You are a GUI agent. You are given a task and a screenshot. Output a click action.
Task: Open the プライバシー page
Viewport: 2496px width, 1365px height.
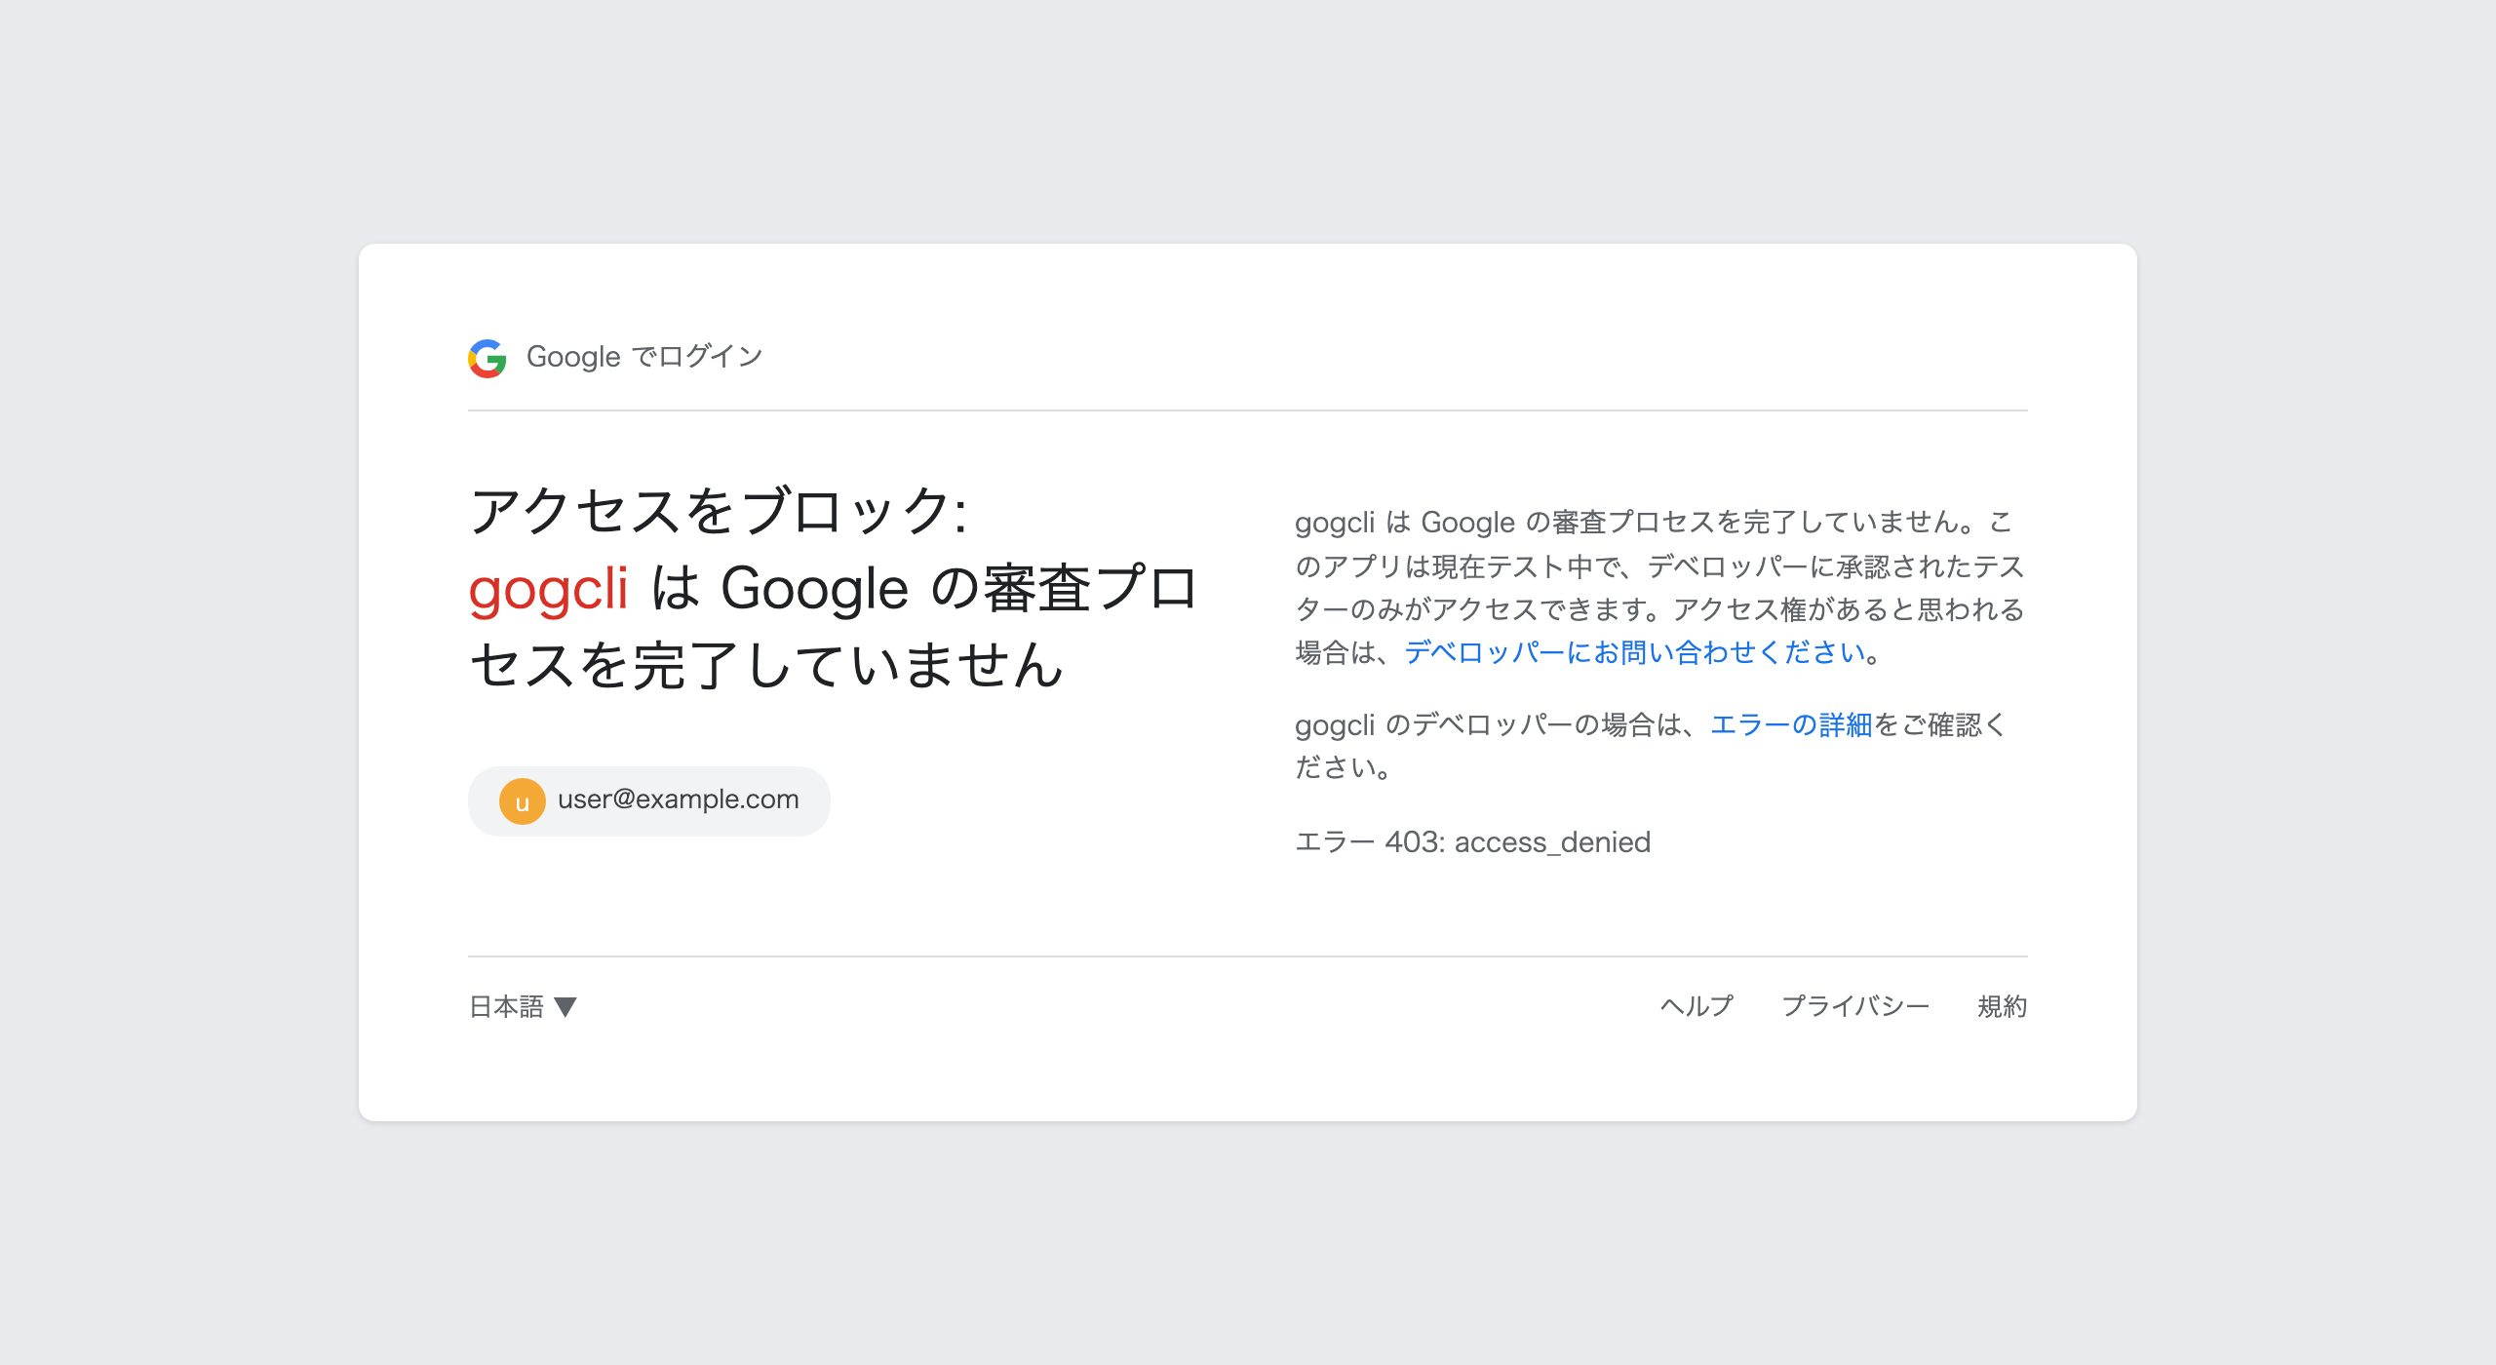pyautogui.click(x=1857, y=1006)
